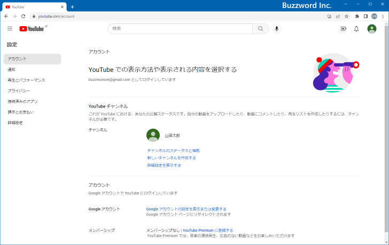Open プライバシー settings

(32, 91)
